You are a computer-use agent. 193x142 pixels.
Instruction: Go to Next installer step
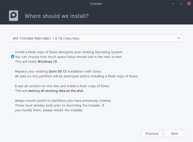[175, 133]
